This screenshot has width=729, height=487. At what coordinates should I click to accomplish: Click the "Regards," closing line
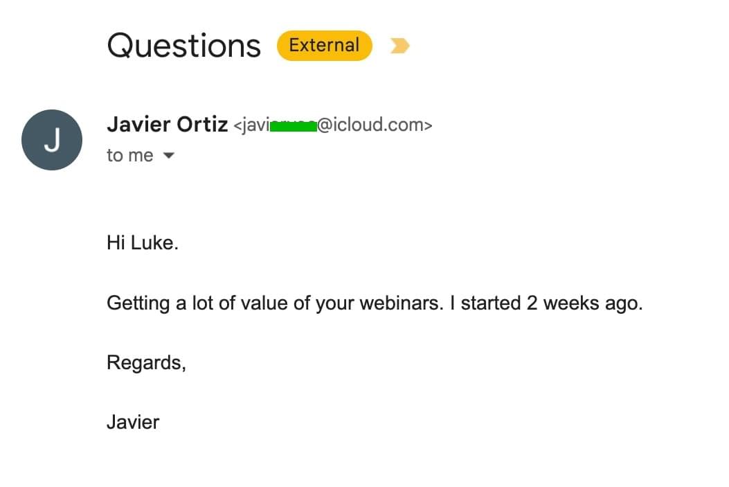coord(146,362)
